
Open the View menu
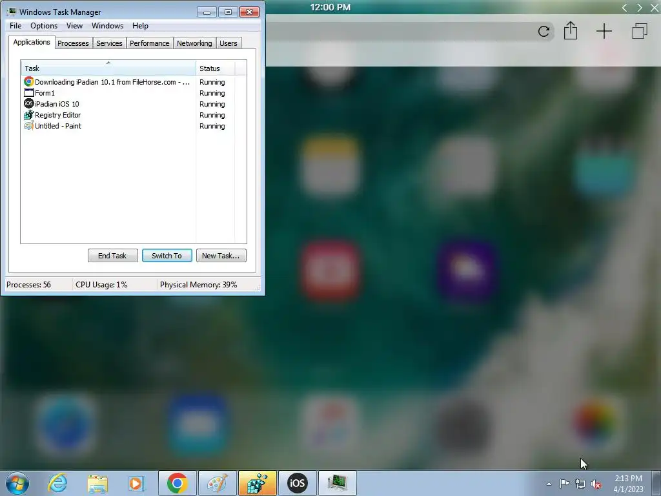pos(74,26)
